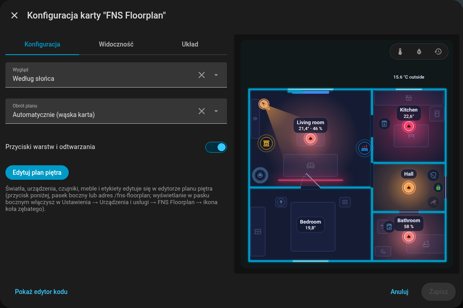The height and width of the screenshot is (308, 463).
Task: Click the Bathroom toilet icon
Action: pyautogui.click(x=383, y=252)
